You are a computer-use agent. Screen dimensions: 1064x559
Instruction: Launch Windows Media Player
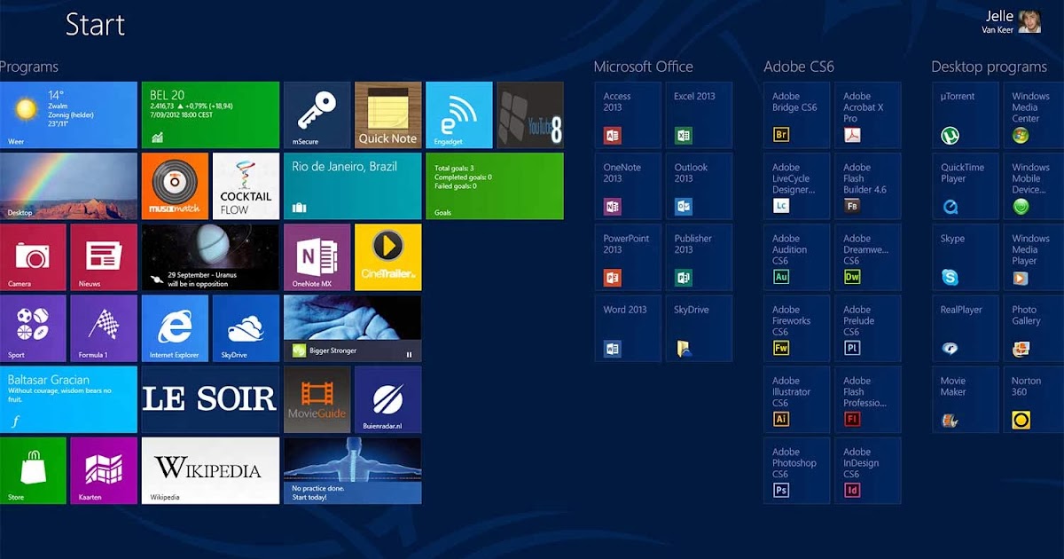[x=1034, y=257]
